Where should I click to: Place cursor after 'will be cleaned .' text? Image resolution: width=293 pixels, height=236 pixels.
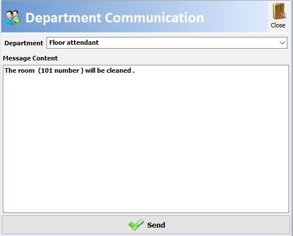pos(135,70)
